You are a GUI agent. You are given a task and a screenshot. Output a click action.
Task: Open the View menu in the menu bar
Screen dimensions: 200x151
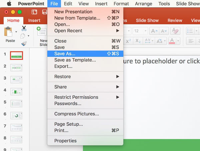click(x=84, y=4)
